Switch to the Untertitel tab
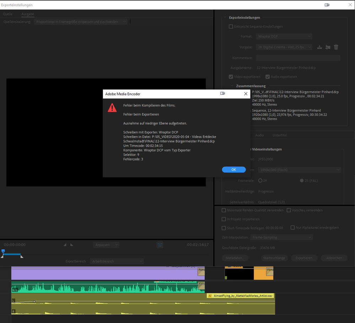Viewport: 355px width, 323px height. click(280, 135)
